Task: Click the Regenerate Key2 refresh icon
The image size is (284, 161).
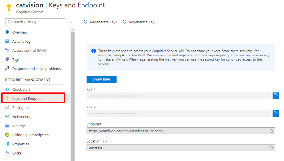Action: tap(124, 22)
